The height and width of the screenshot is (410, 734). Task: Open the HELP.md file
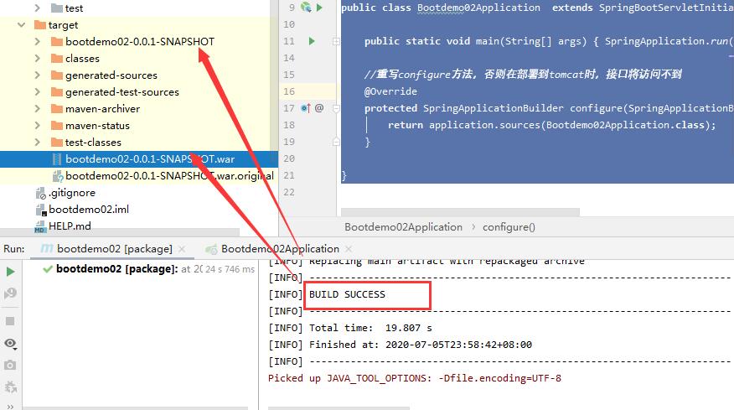coord(70,226)
